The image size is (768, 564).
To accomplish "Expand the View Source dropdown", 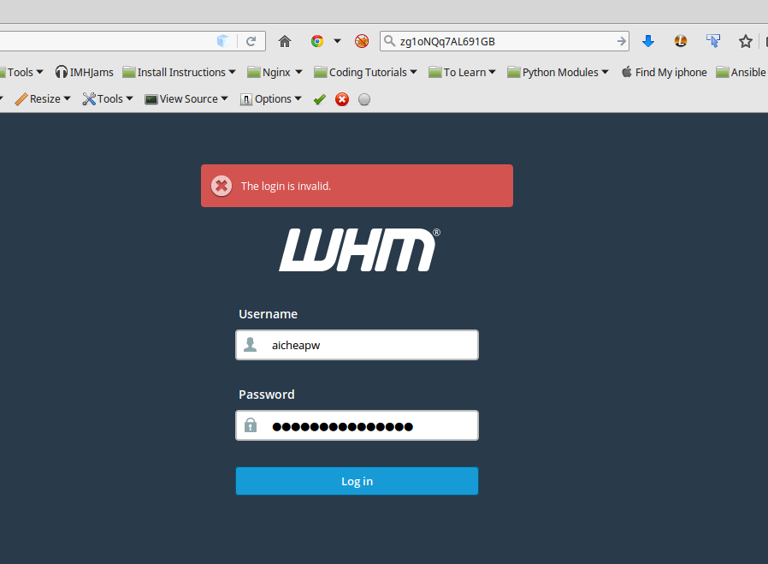I will coord(186,99).
